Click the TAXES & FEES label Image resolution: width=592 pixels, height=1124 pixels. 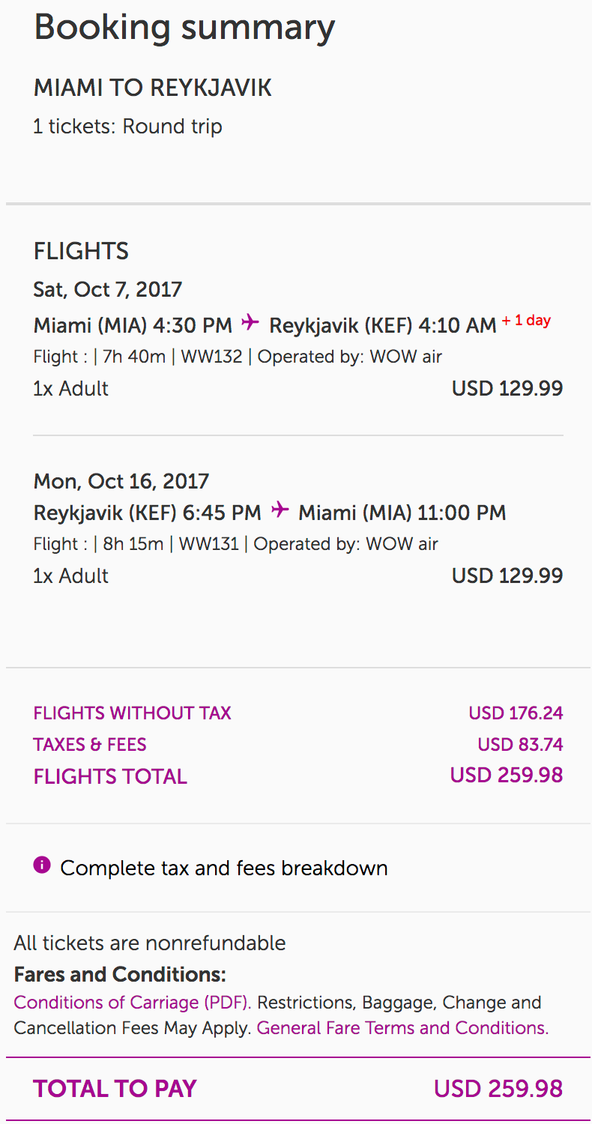point(90,744)
